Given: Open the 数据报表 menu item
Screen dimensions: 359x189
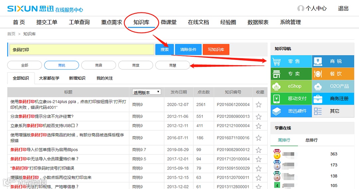Looking at the screenshot, I should click(258, 22).
